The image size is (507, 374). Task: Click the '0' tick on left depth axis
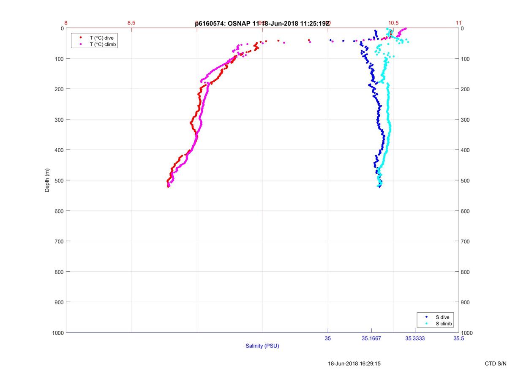pyautogui.click(x=62, y=28)
